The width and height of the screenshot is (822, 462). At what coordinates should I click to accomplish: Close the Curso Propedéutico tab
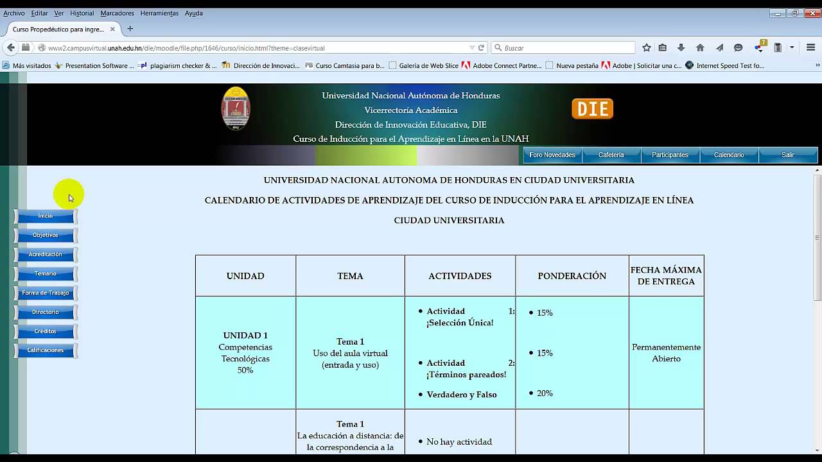click(x=112, y=29)
